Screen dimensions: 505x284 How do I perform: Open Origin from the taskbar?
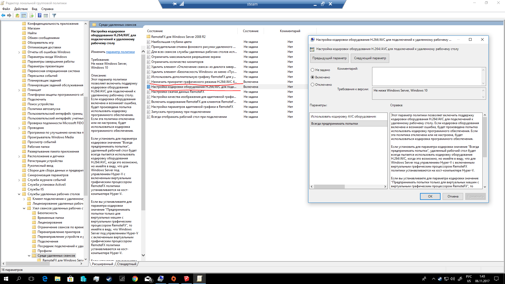coord(173,279)
